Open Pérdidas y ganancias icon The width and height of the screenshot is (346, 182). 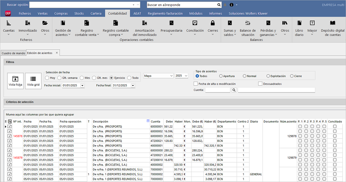click(268, 23)
